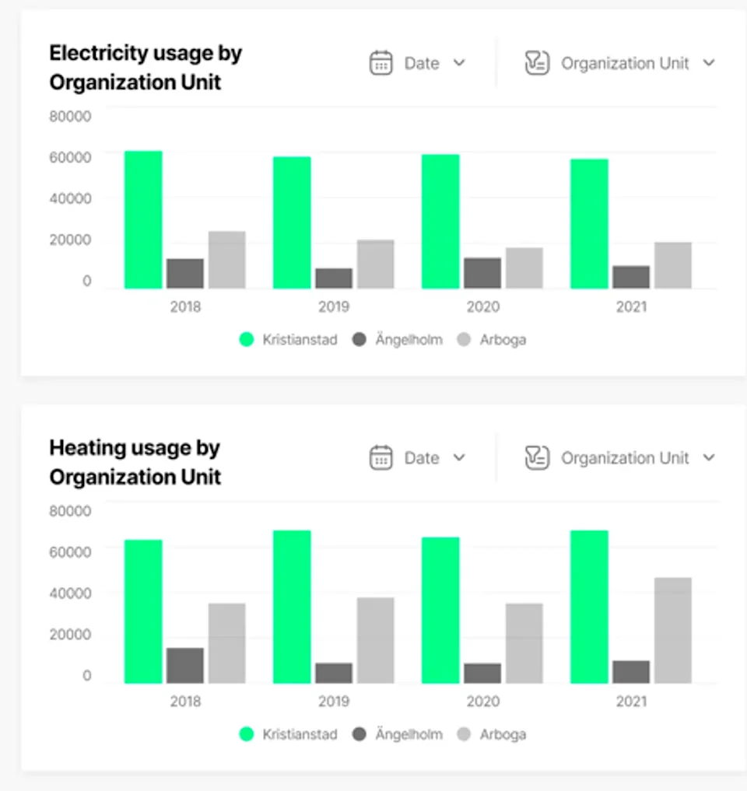Screen dimensions: 747x791
Task: Click organization filter icon in Electricity card
Action: pyautogui.click(x=537, y=63)
